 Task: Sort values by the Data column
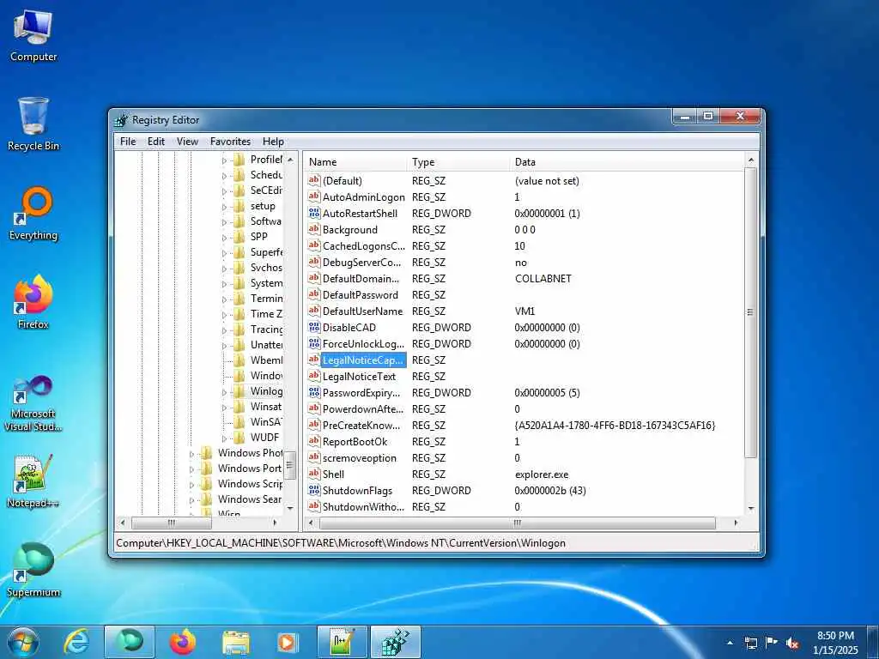(x=627, y=162)
